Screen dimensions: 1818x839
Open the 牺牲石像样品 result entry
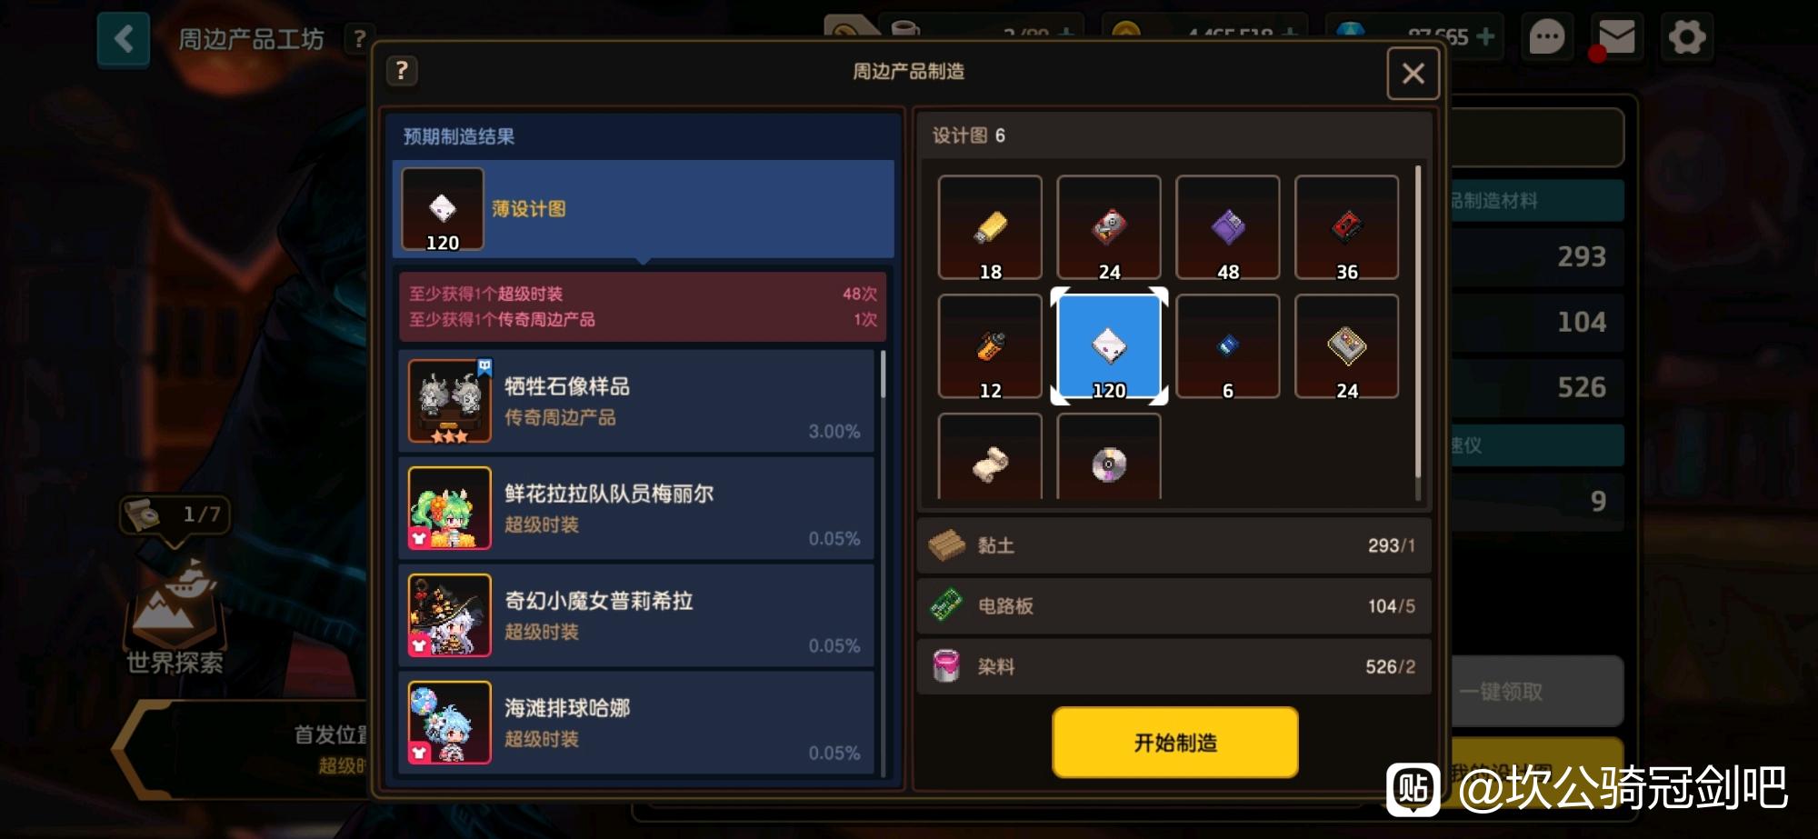point(636,401)
